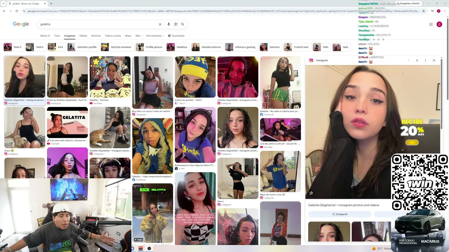Filter images by Gela chip
449x252 pixels.
pyautogui.click(x=341, y=47)
